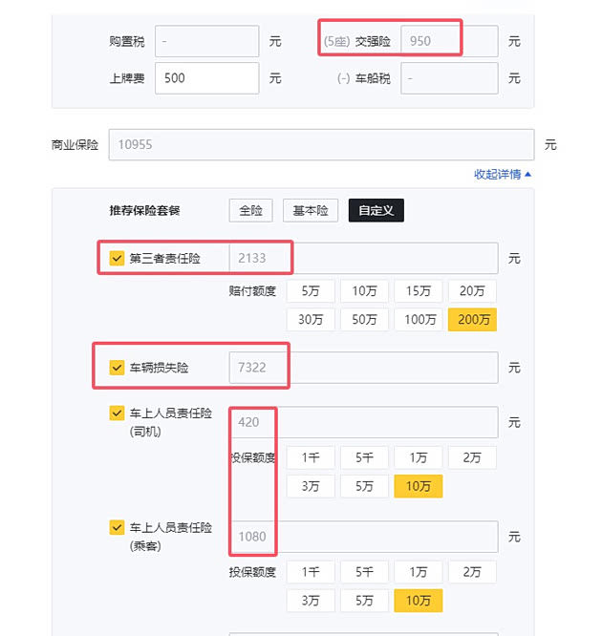Toggle 车上人员责任险 (司机) checkbox
The width and height of the screenshot is (602, 636).
pyautogui.click(x=118, y=413)
